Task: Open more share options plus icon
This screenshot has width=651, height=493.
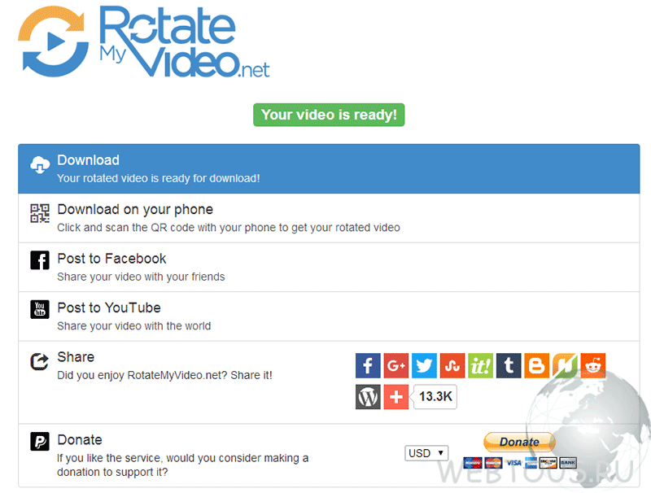Action: (396, 397)
